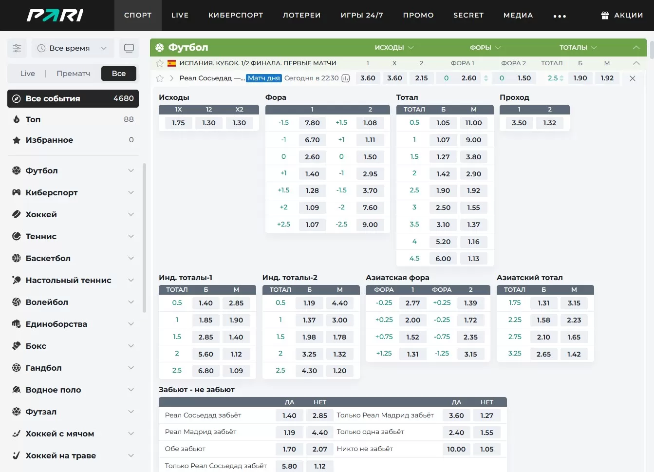This screenshot has width=654, height=472.
Task: Adjust the total 2.5 stepper arrows
Action: click(561, 78)
